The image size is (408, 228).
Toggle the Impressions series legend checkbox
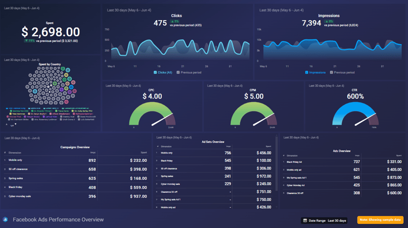coord(307,73)
